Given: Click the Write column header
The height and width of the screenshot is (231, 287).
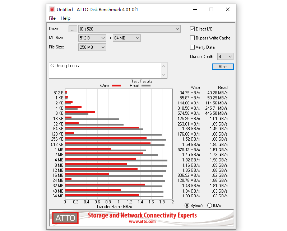Looking at the screenshot, I should click(x=195, y=88).
